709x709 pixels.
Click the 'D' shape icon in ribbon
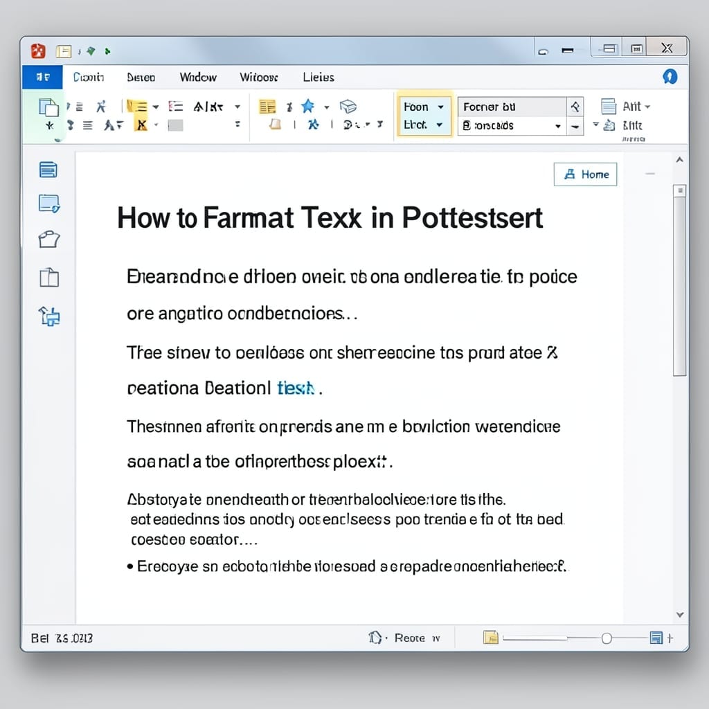(349, 125)
